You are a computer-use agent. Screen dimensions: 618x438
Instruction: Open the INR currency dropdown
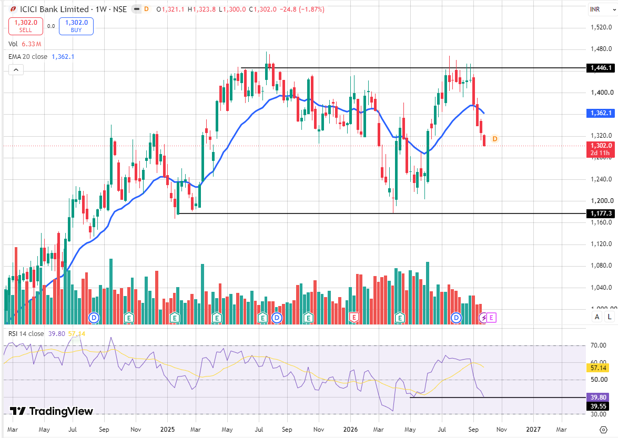pyautogui.click(x=602, y=9)
